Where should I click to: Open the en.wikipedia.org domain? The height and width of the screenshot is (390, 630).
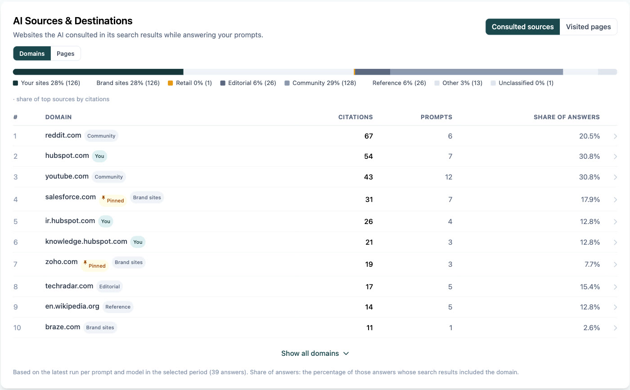(72, 306)
